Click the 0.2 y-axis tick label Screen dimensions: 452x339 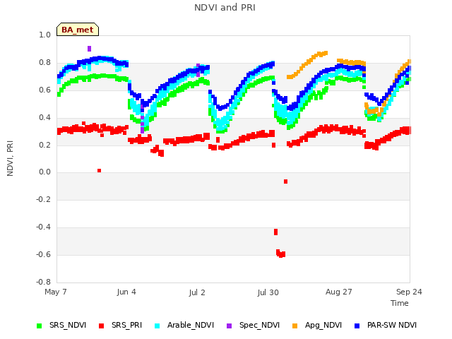[44, 145]
